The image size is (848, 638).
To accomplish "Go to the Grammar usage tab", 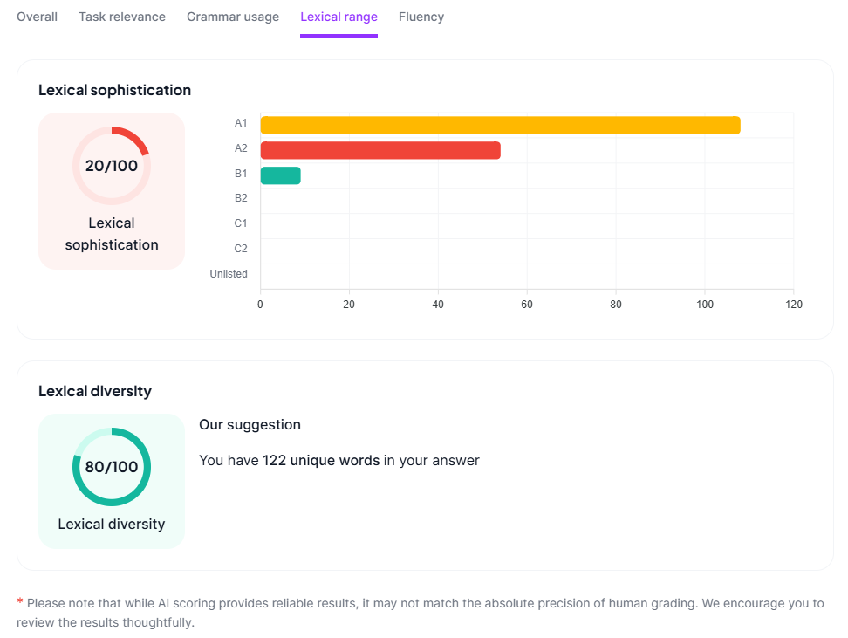I will pos(233,17).
